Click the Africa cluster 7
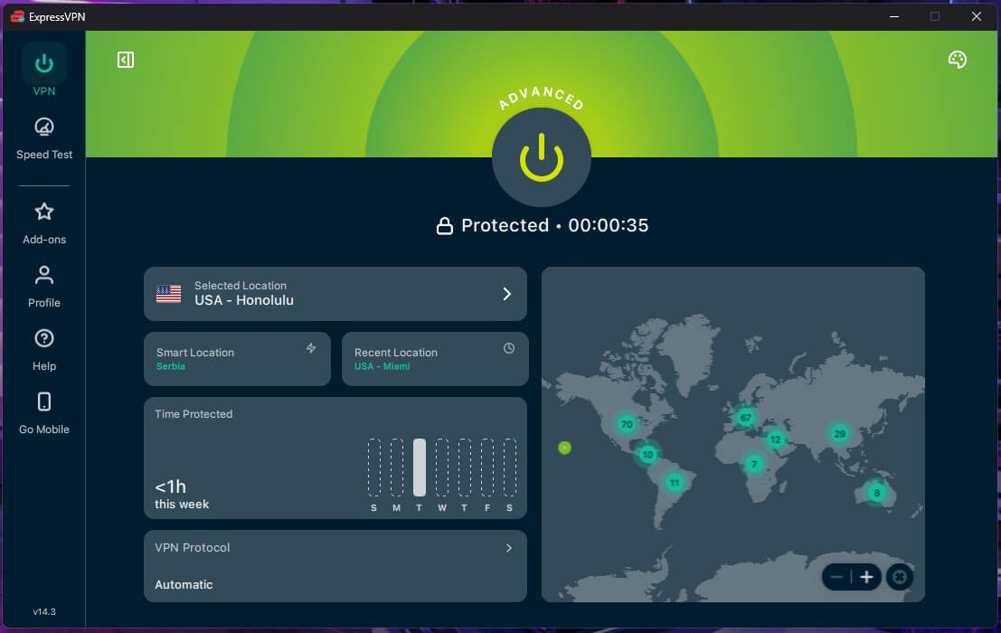This screenshot has height=633, width=1001. (x=754, y=464)
